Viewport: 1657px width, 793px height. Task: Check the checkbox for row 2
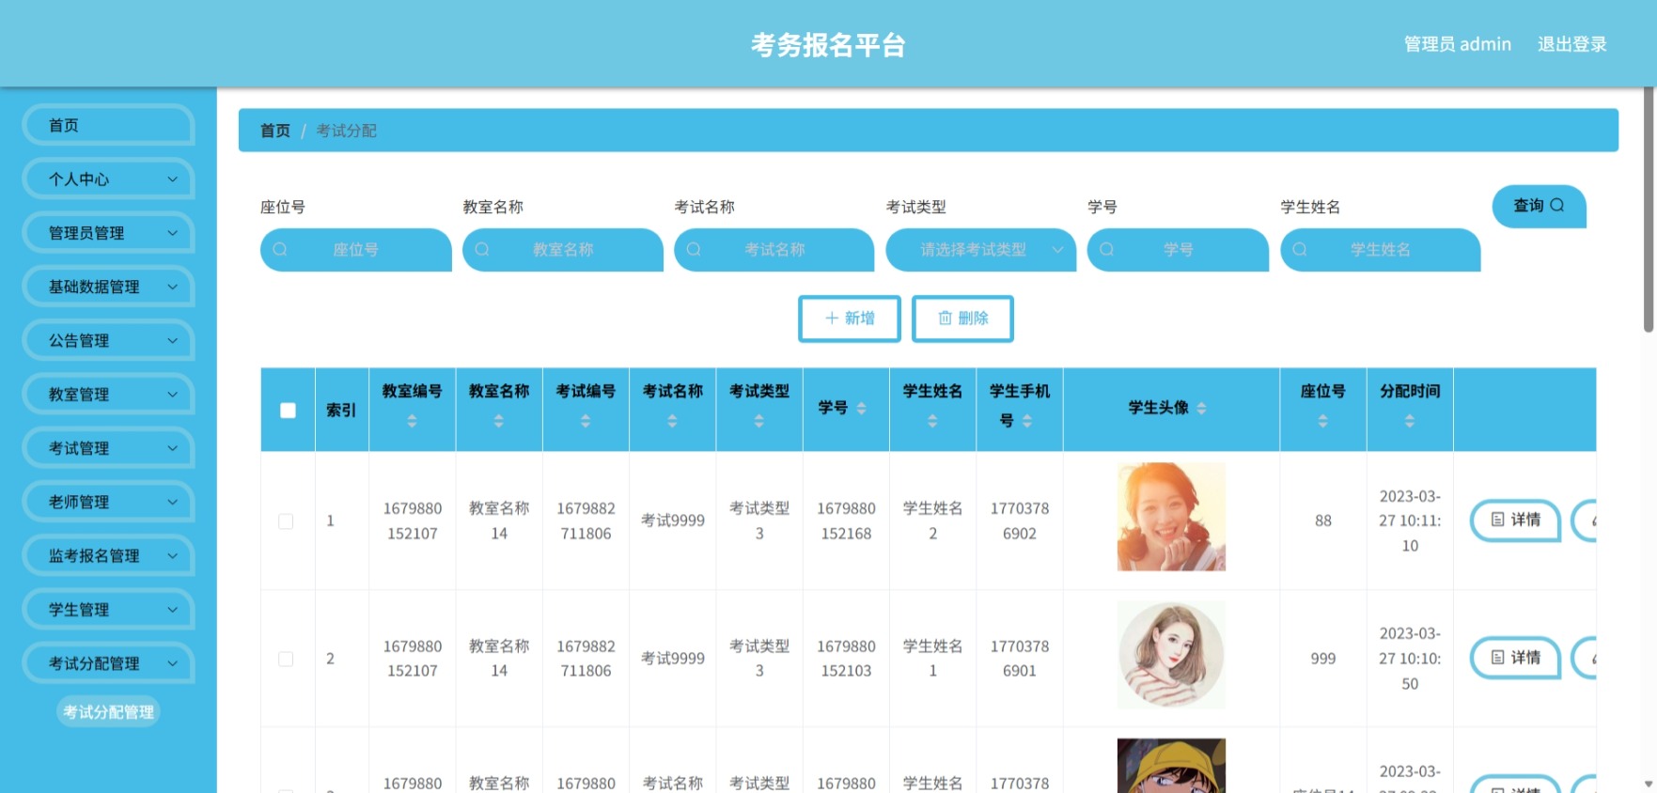286,660
